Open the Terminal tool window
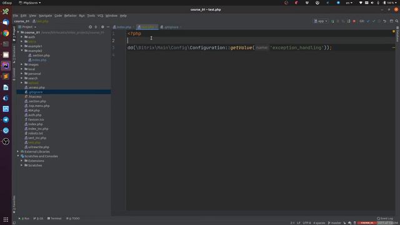 (x=54, y=218)
